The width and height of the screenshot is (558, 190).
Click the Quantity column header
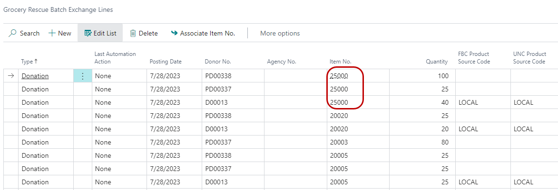(437, 62)
